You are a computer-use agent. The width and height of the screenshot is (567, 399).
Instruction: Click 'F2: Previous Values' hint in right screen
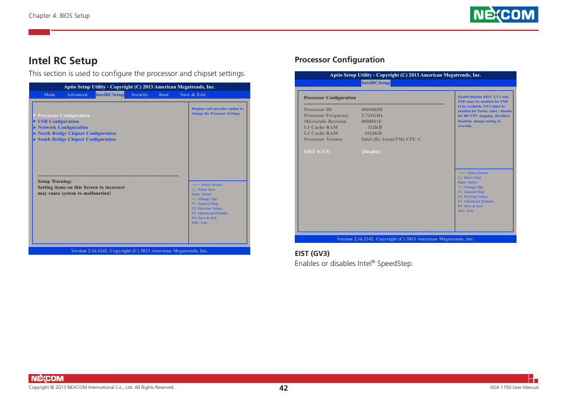pyautogui.click(x=473, y=197)
